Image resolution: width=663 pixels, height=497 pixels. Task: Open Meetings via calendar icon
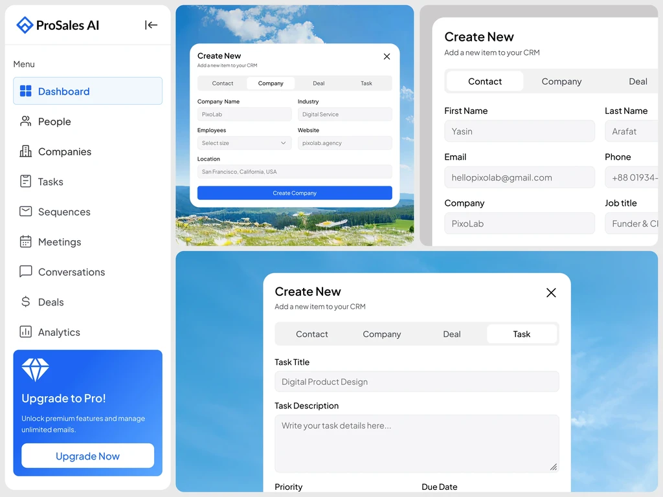(x=26, y=241)
